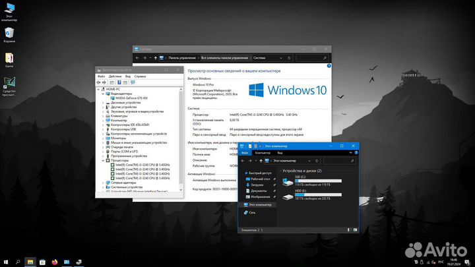Click Device Manager vertical scrollbar

point(181,139)
